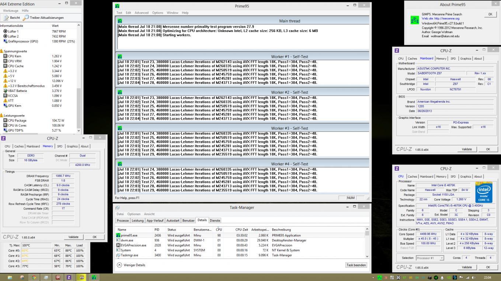Switch to Dienste tab in Task-Manager
501x281 pixels.
click(x=215, y=220)
